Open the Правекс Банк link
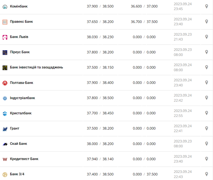This screenshot has width=213, height=180. [x=21, y=22]
